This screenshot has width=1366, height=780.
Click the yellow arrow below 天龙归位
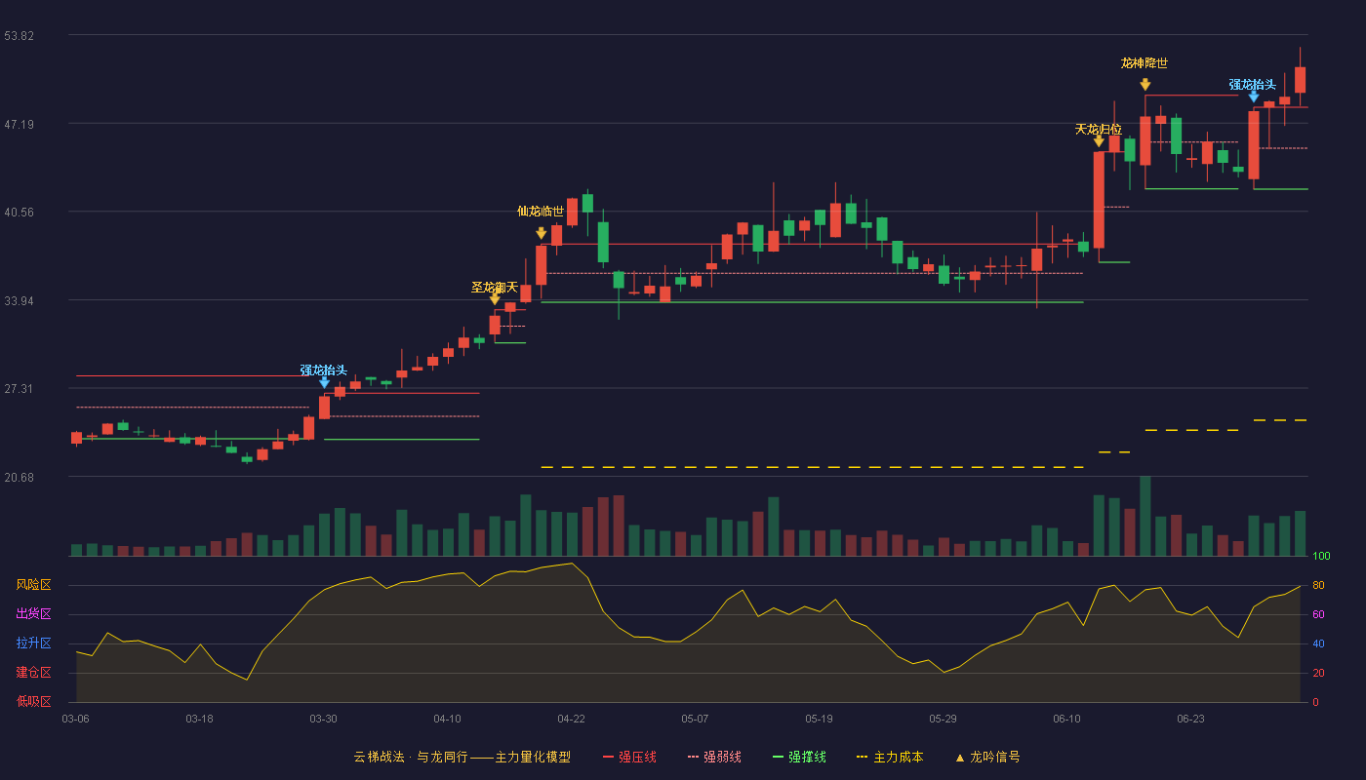point(1099,141)
